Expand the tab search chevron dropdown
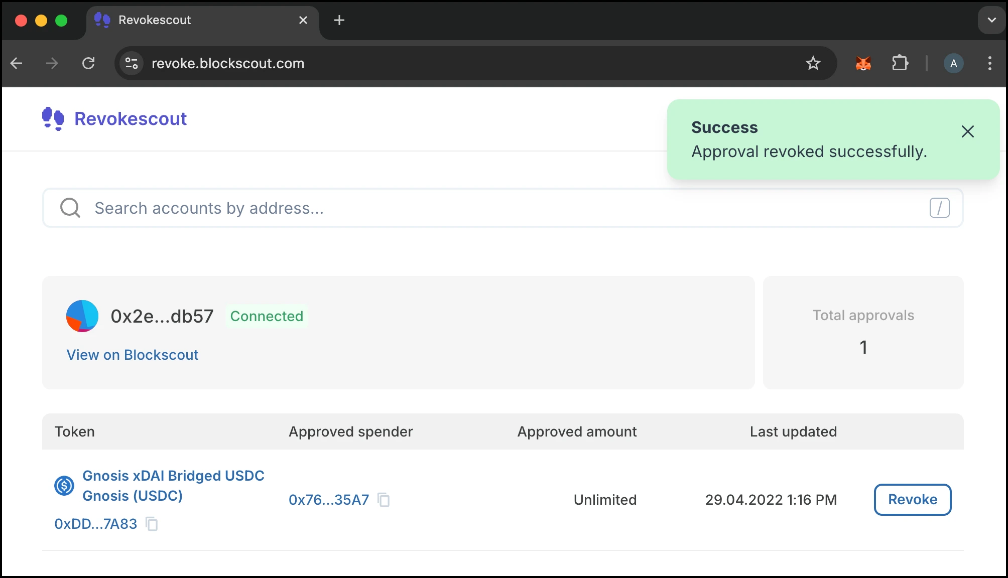This screenshot has width=1008, height=578. click(991, 20)
